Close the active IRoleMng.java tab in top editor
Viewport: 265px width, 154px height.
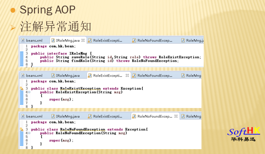(x=83, y=40)
